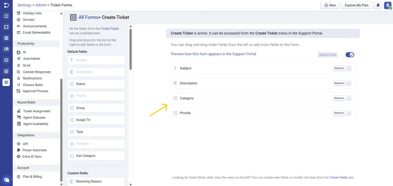Click the fields list scrollbar thumb
The image size is (393, 186).
click(130, 49)
